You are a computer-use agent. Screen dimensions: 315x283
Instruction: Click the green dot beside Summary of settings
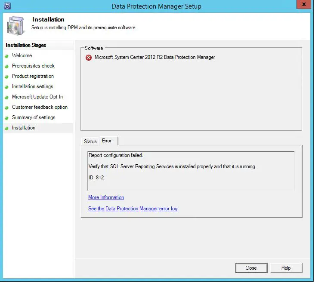(x=6, y=118)
